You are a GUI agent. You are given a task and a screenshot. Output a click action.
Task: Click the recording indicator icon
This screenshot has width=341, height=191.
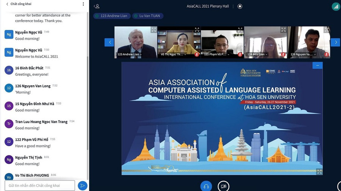click(x=240, y=6)
